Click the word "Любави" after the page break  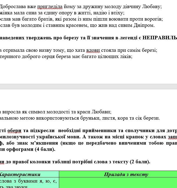pos(101,112)
